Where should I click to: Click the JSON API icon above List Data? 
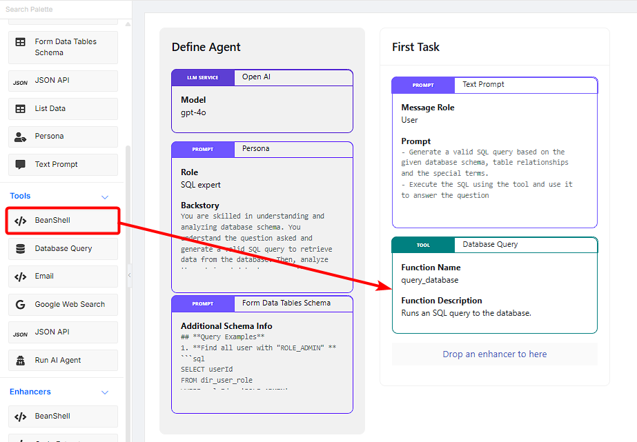click(x=20, y=82)
